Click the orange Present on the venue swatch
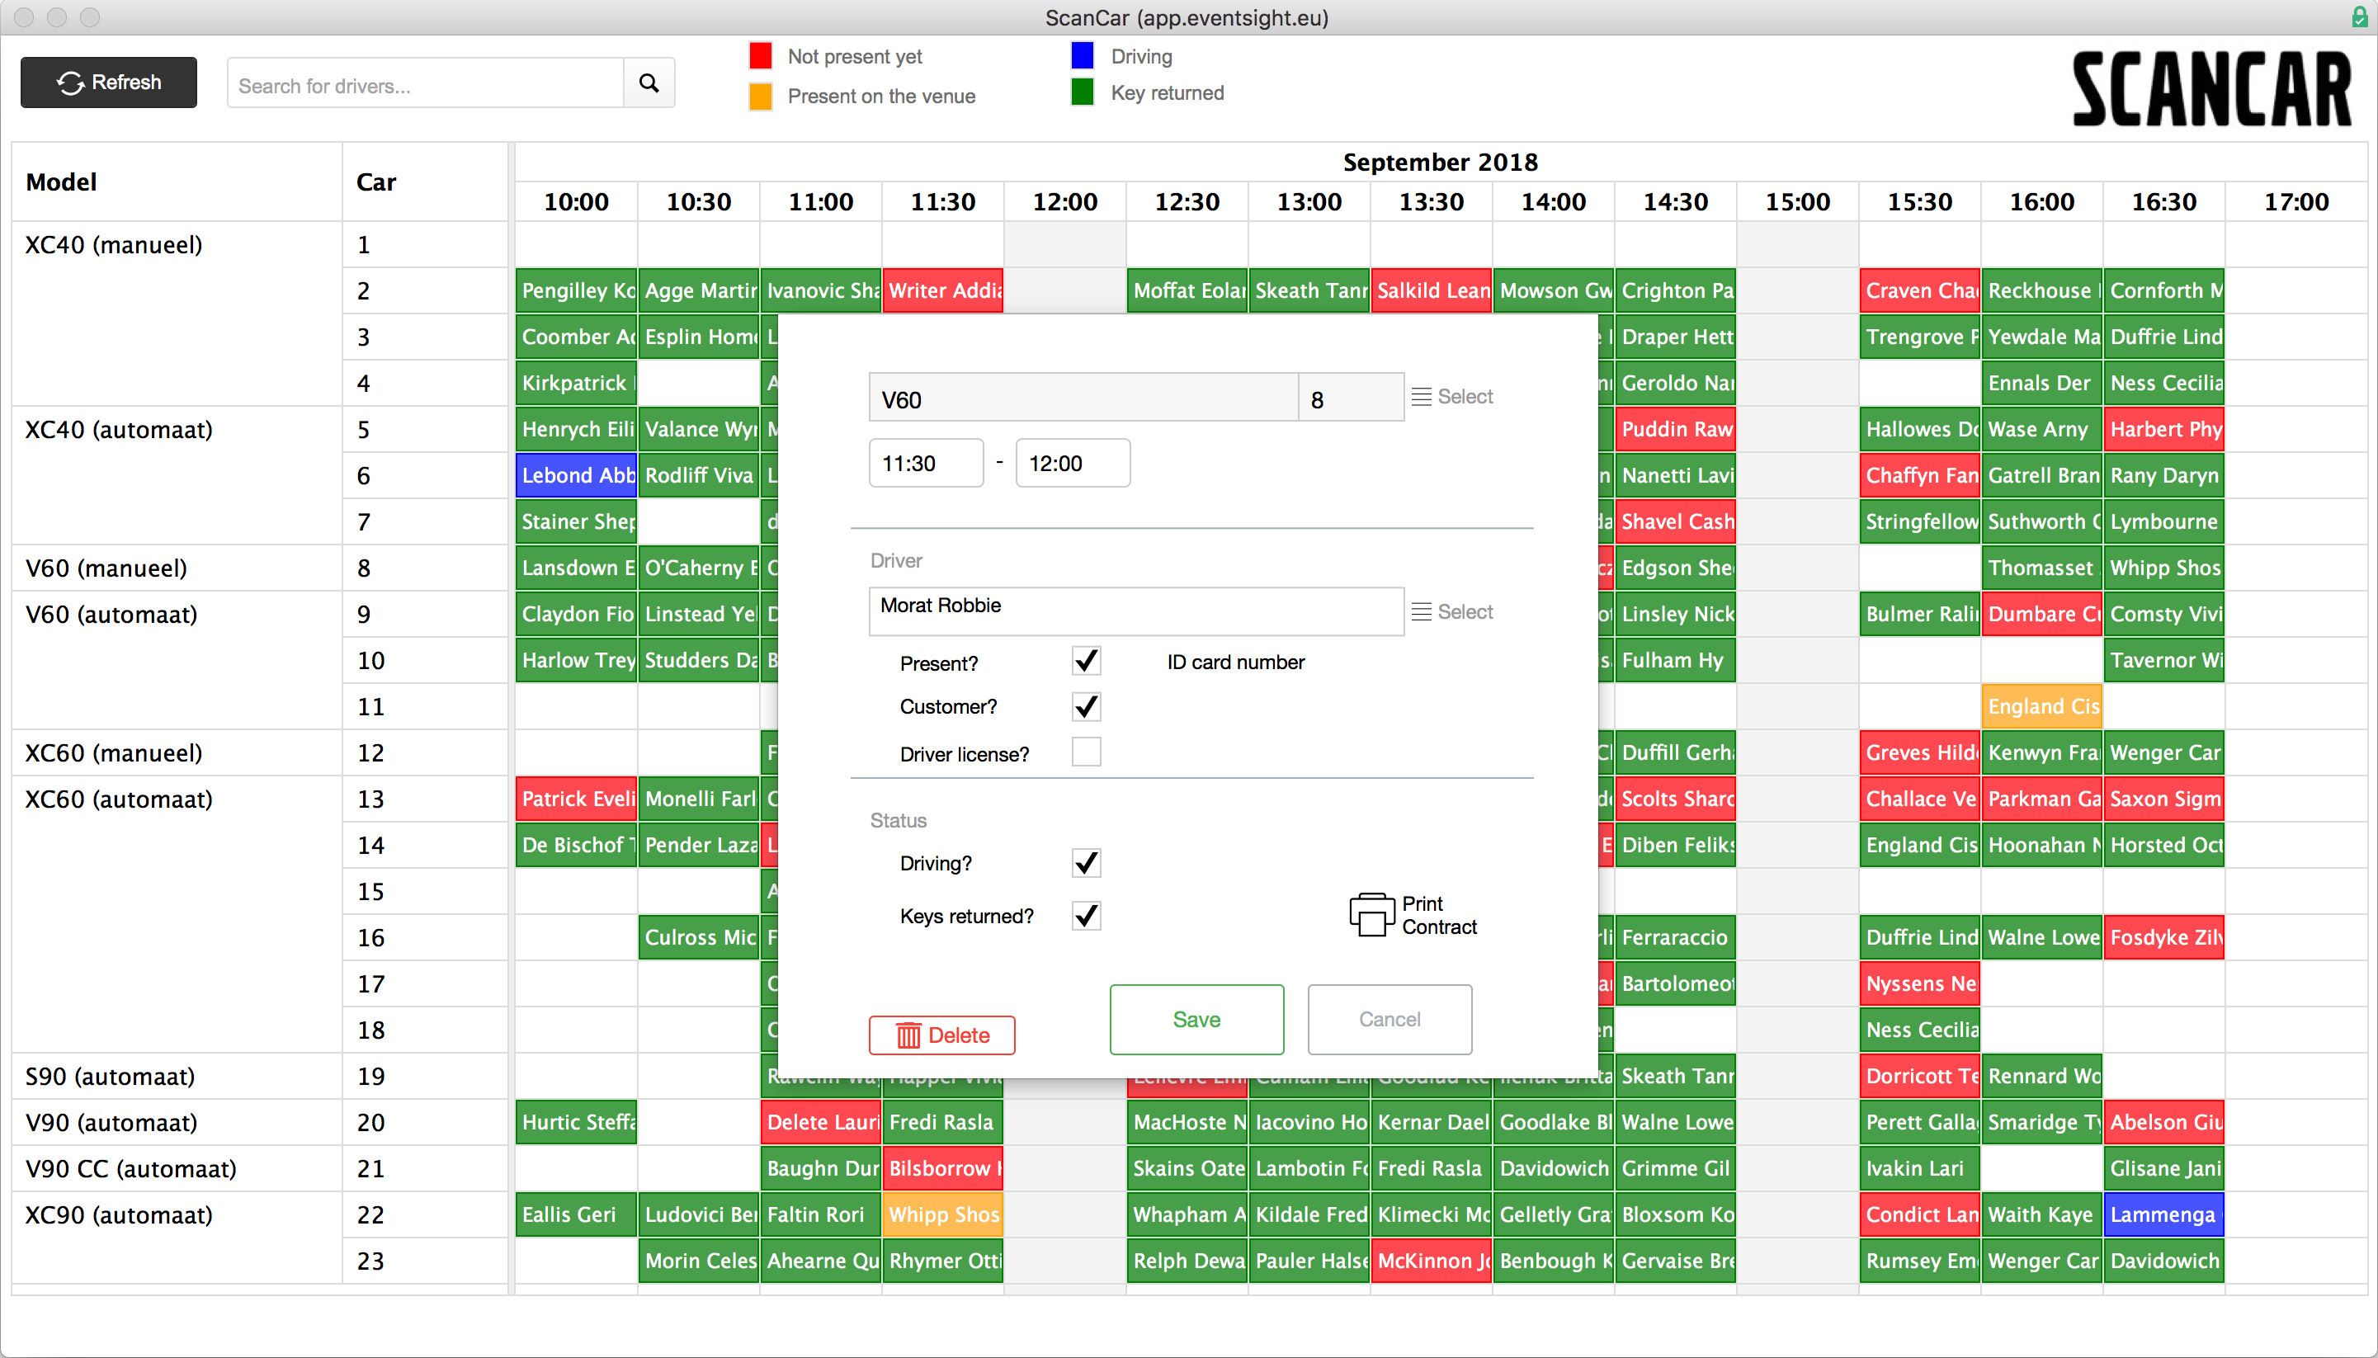Viewport: 2378px width, 1358px height. pos(761,96)
